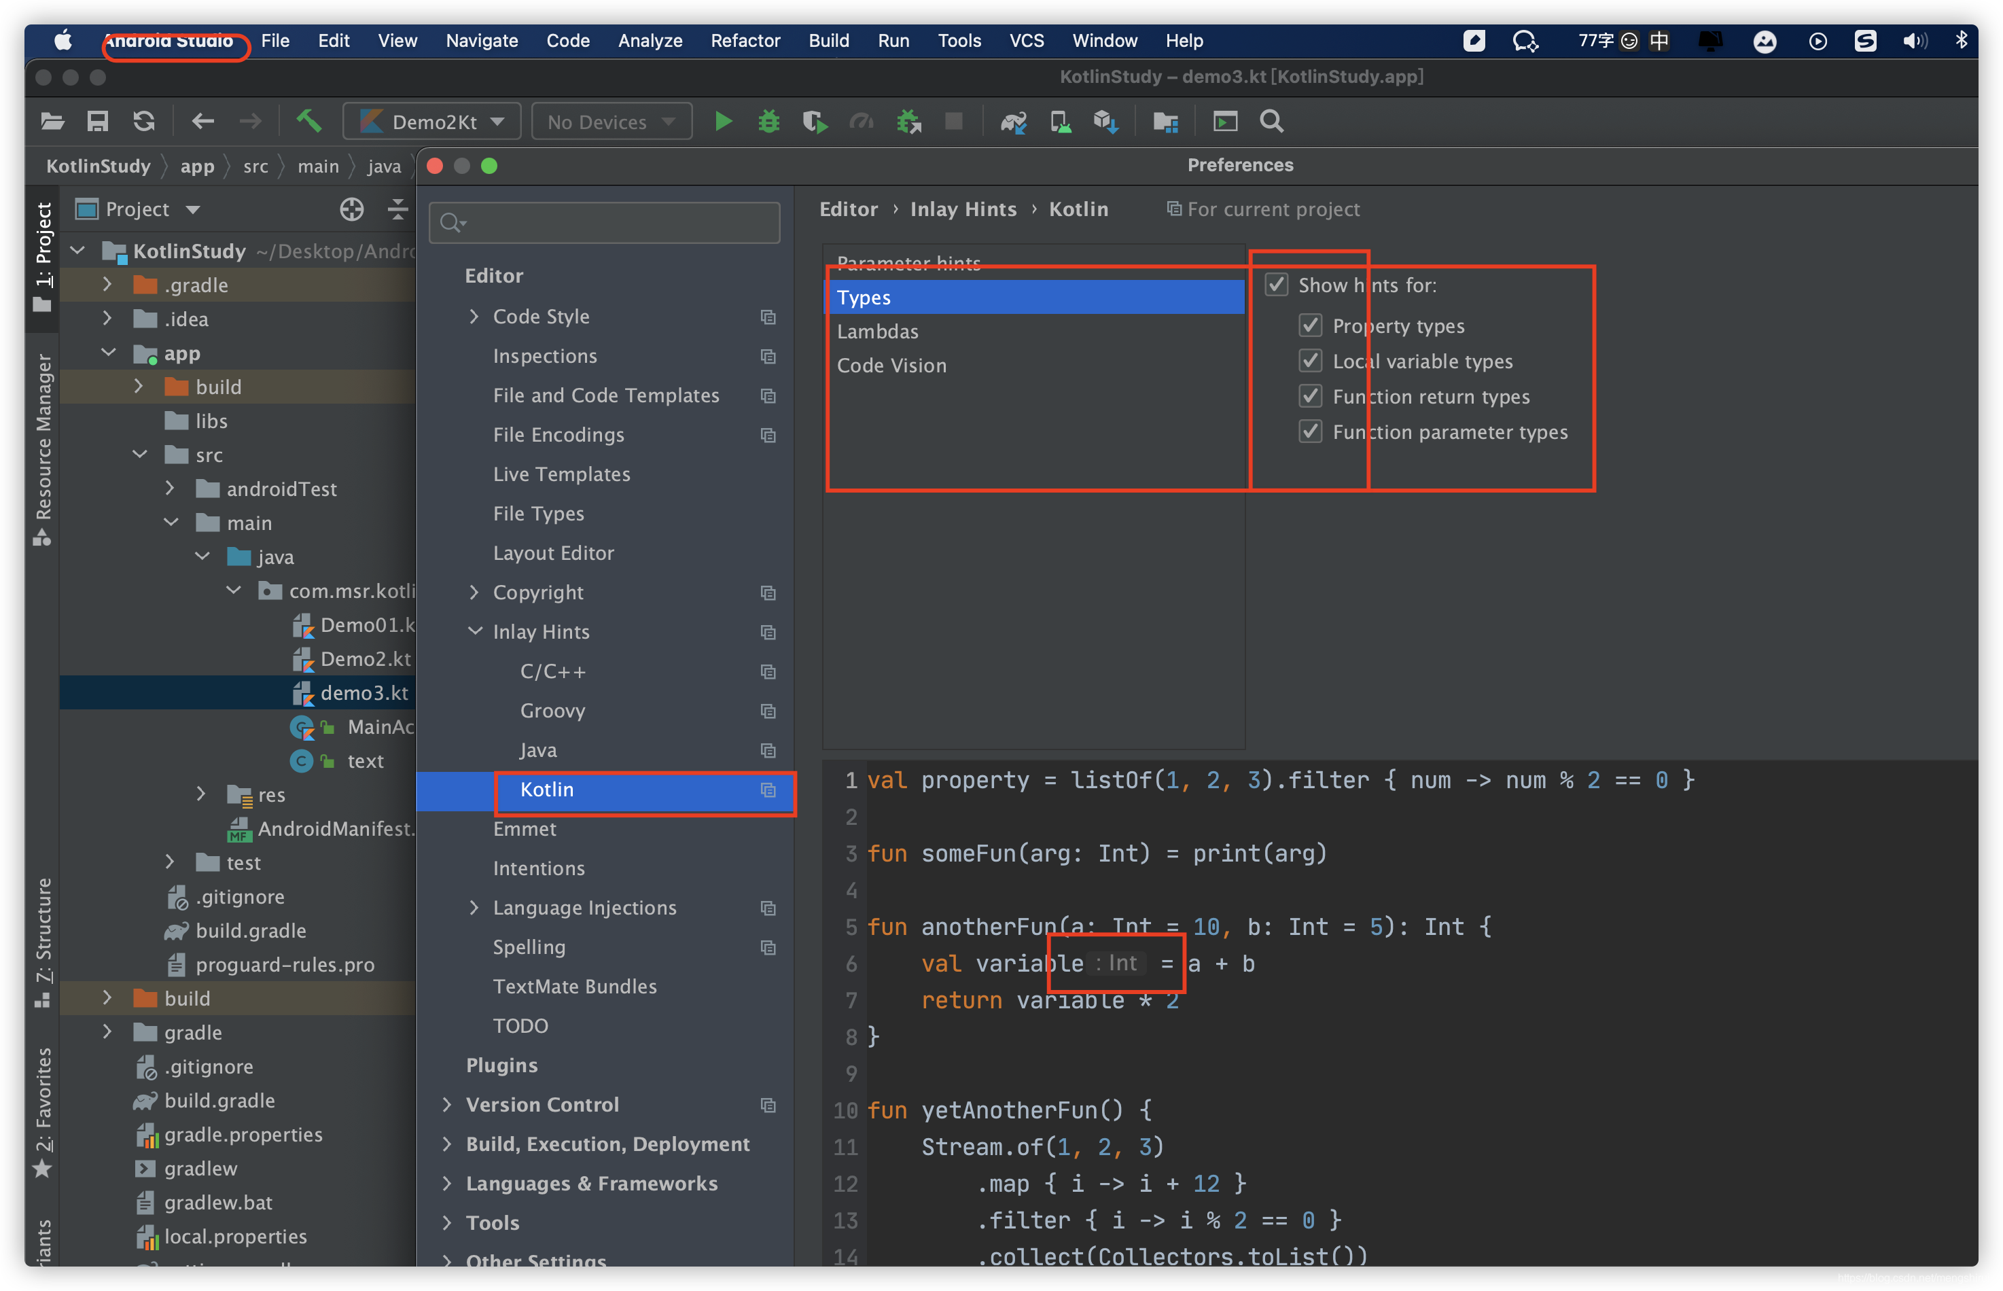The width and height of the screenshot is (2003, 1291).
Task: Expand the Language Injections settings section
Action: [x=475, y=908]
